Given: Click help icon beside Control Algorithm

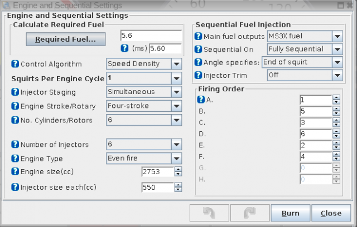Looking at the screenshot, I should pos(15,64).
